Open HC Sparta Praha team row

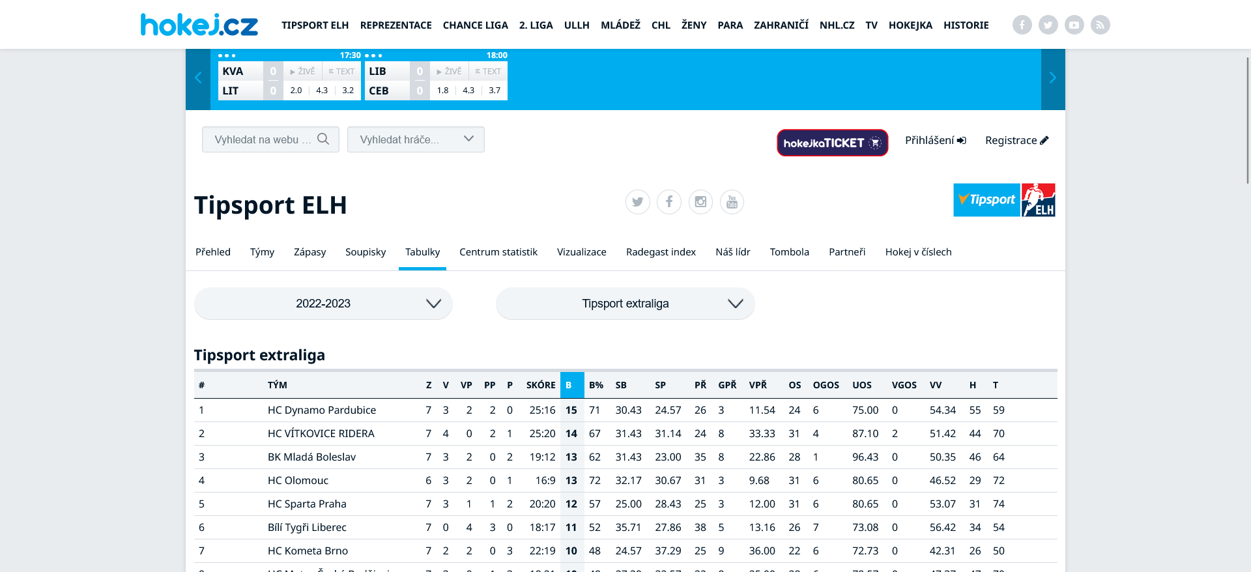coord(625,504)
